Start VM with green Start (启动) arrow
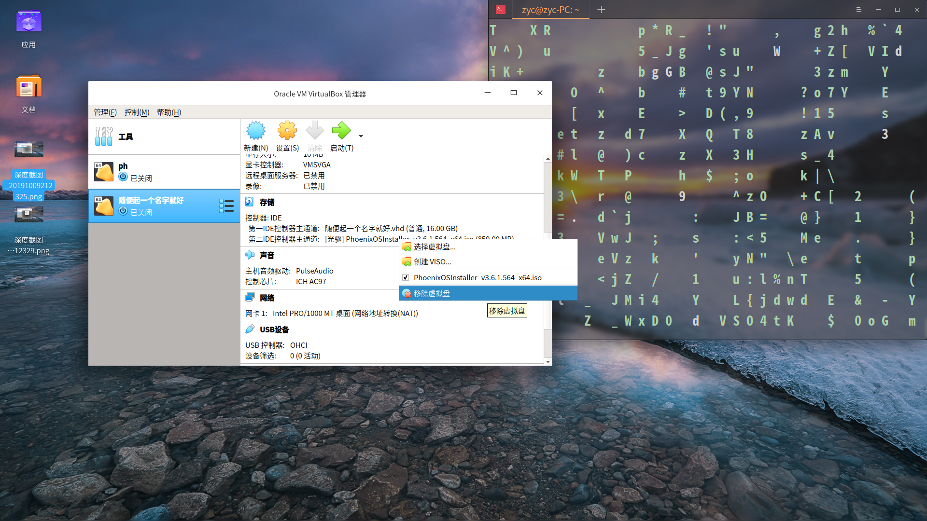The width and height of the screenshot is (927, 521). (x=341, y=131)
